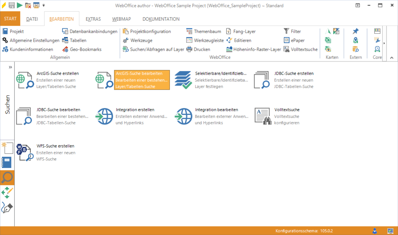The width and height of the screenshot is (398, 235).
Task: Open the DOKUMENTATION ribbon tab
Action: tap(161, 19)
